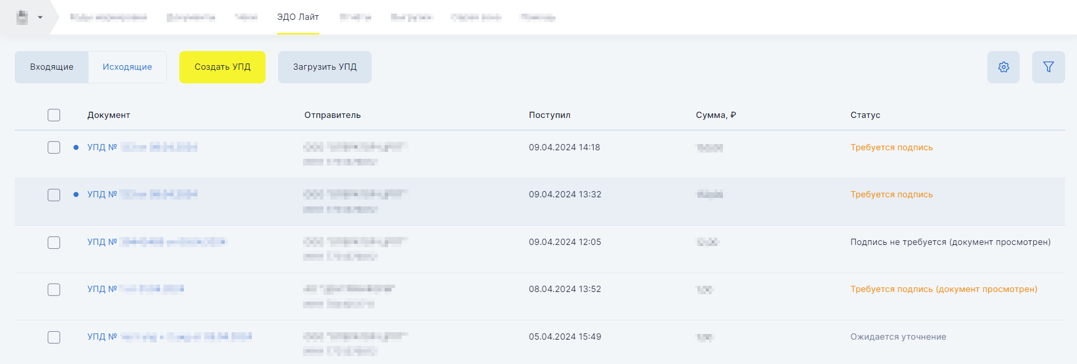This screenshot has height=364, width=1077.
Task: Check the box for the 05.04.2024 15:49 document
Action: tap(54, 337)
